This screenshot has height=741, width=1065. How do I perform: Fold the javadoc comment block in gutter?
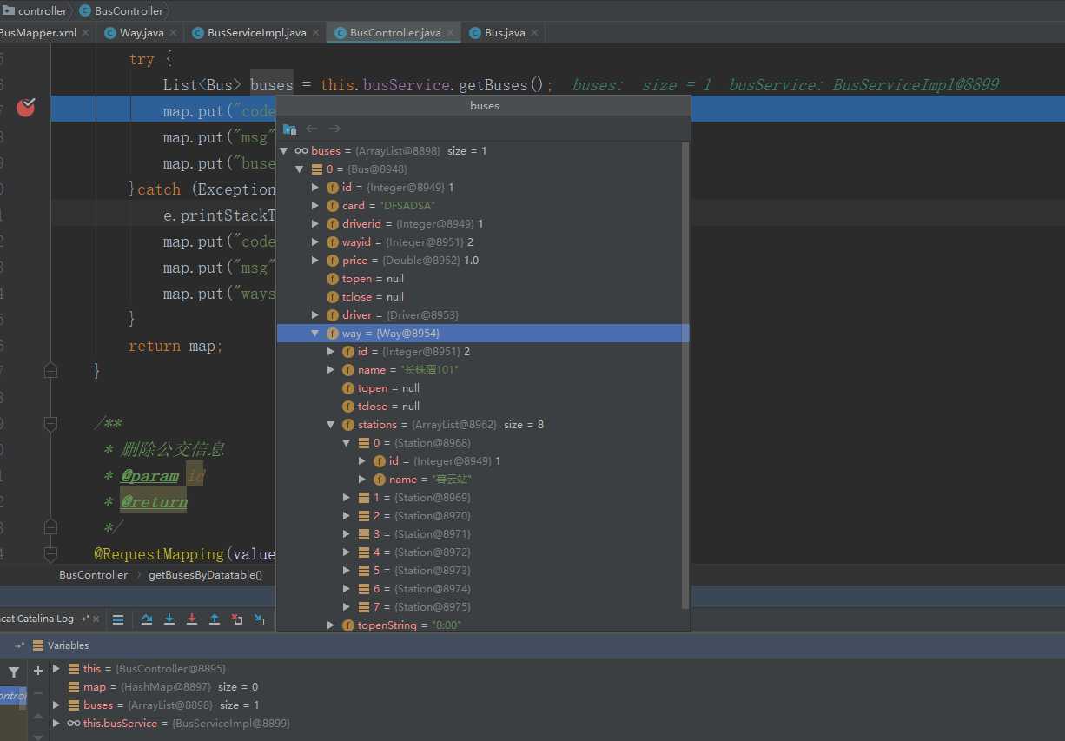[50, 424]
